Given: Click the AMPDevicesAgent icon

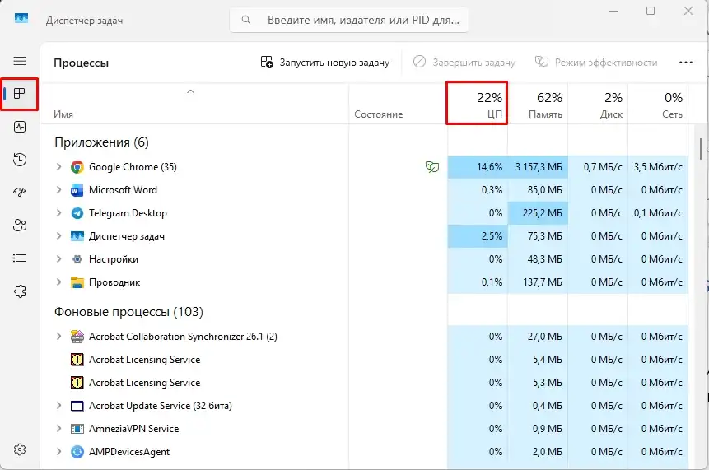Looking at the screenshot, I should point(77,452).
